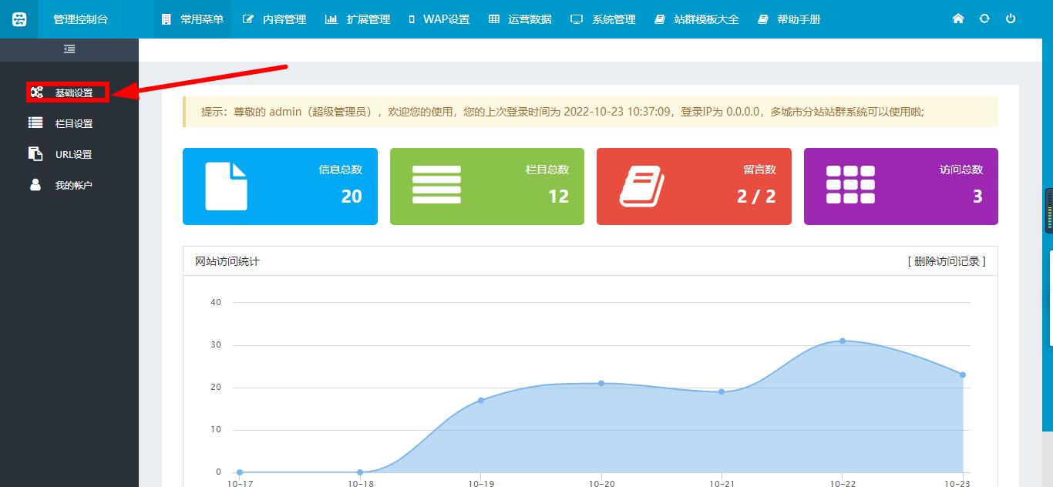Go to WAP设置 menu

[439, 19]
